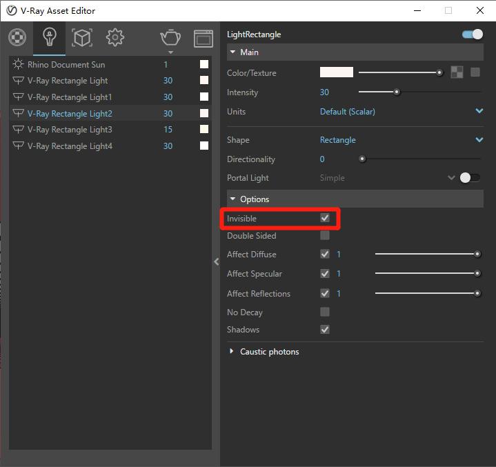Screen dimensions: 496x467
Task: Close the V-Ray Asset Editor window
Action: coord(480,11)
